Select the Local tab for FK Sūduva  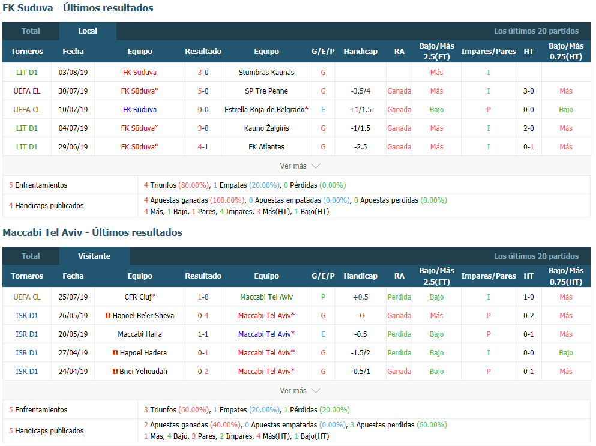[x=88, y=31]
